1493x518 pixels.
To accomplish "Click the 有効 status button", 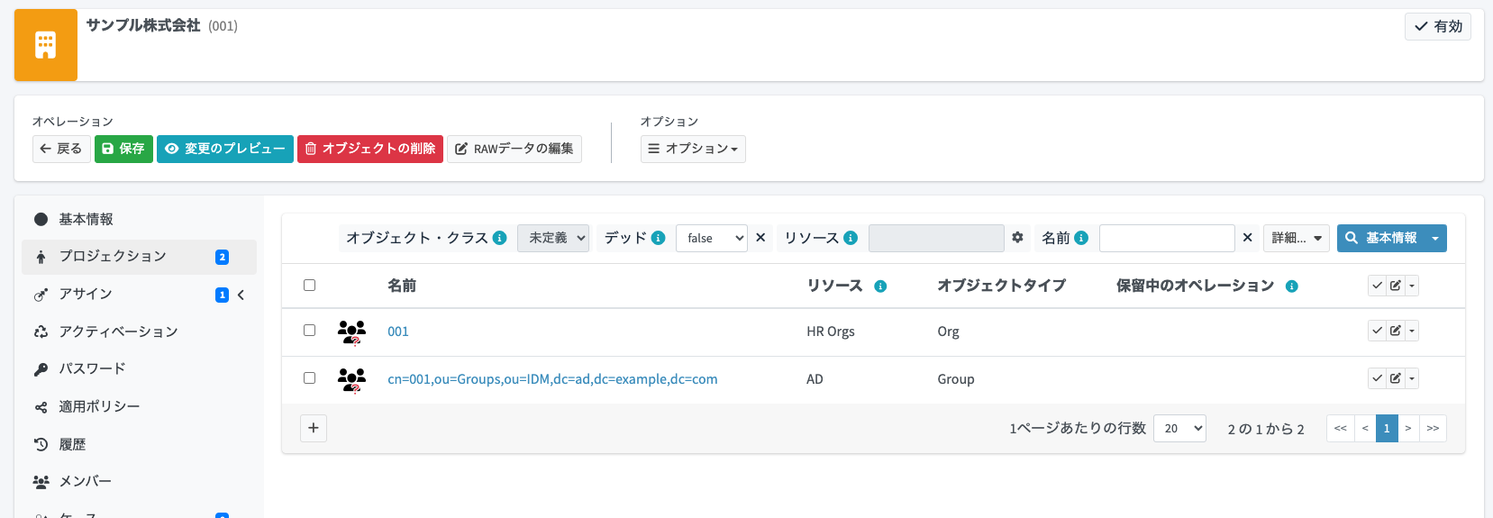I will pyautogui.click(x=1437, y=26).
